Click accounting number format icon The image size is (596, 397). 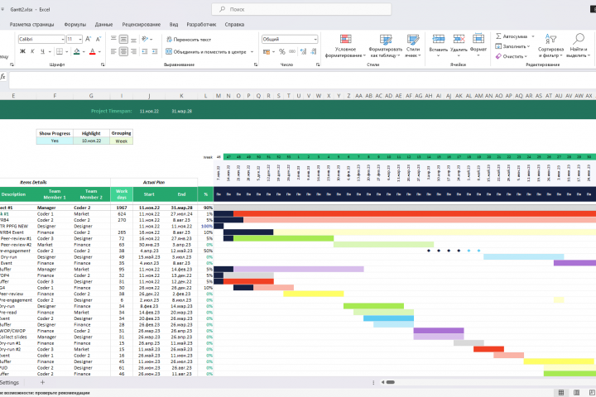267,51
